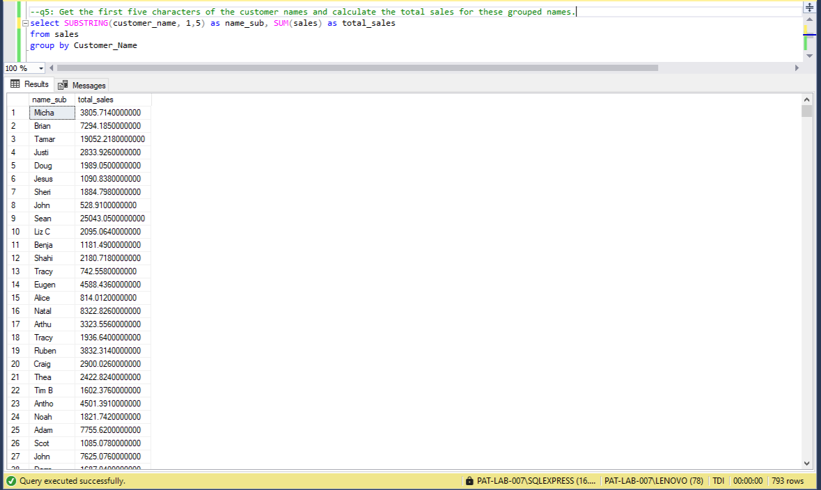Select row 14 via its row number
Image resolution: width=821 pixels, height=490 pixels.
(18, 285)
